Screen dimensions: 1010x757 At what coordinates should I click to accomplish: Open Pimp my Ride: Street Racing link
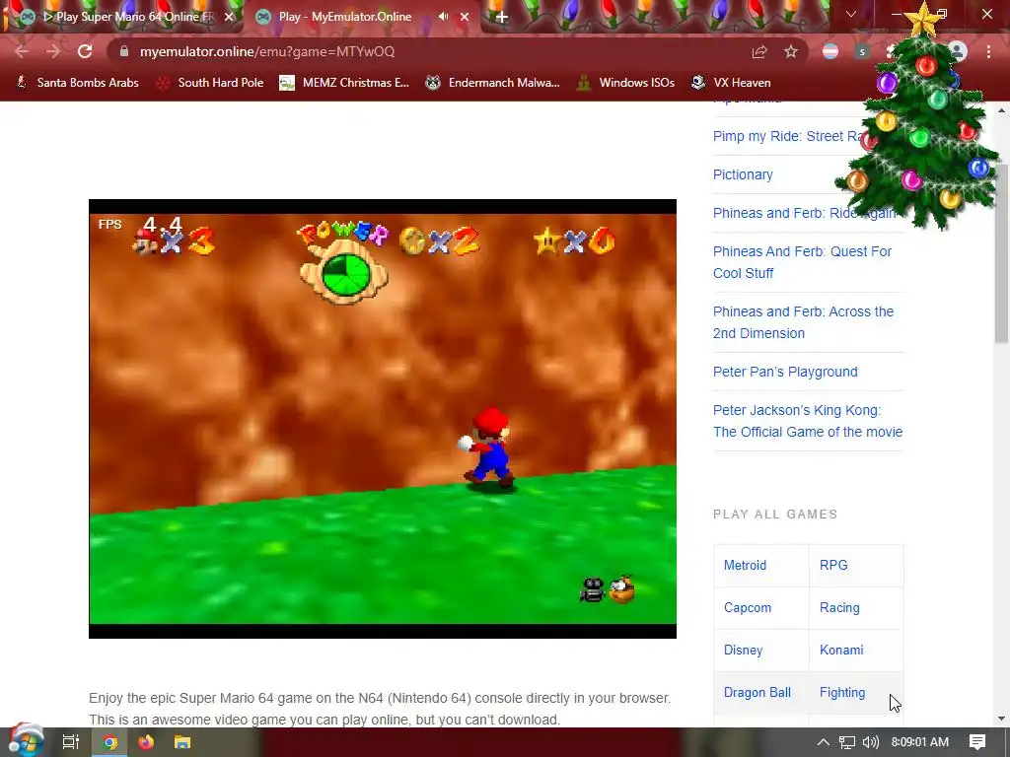[x=788, y=136]
